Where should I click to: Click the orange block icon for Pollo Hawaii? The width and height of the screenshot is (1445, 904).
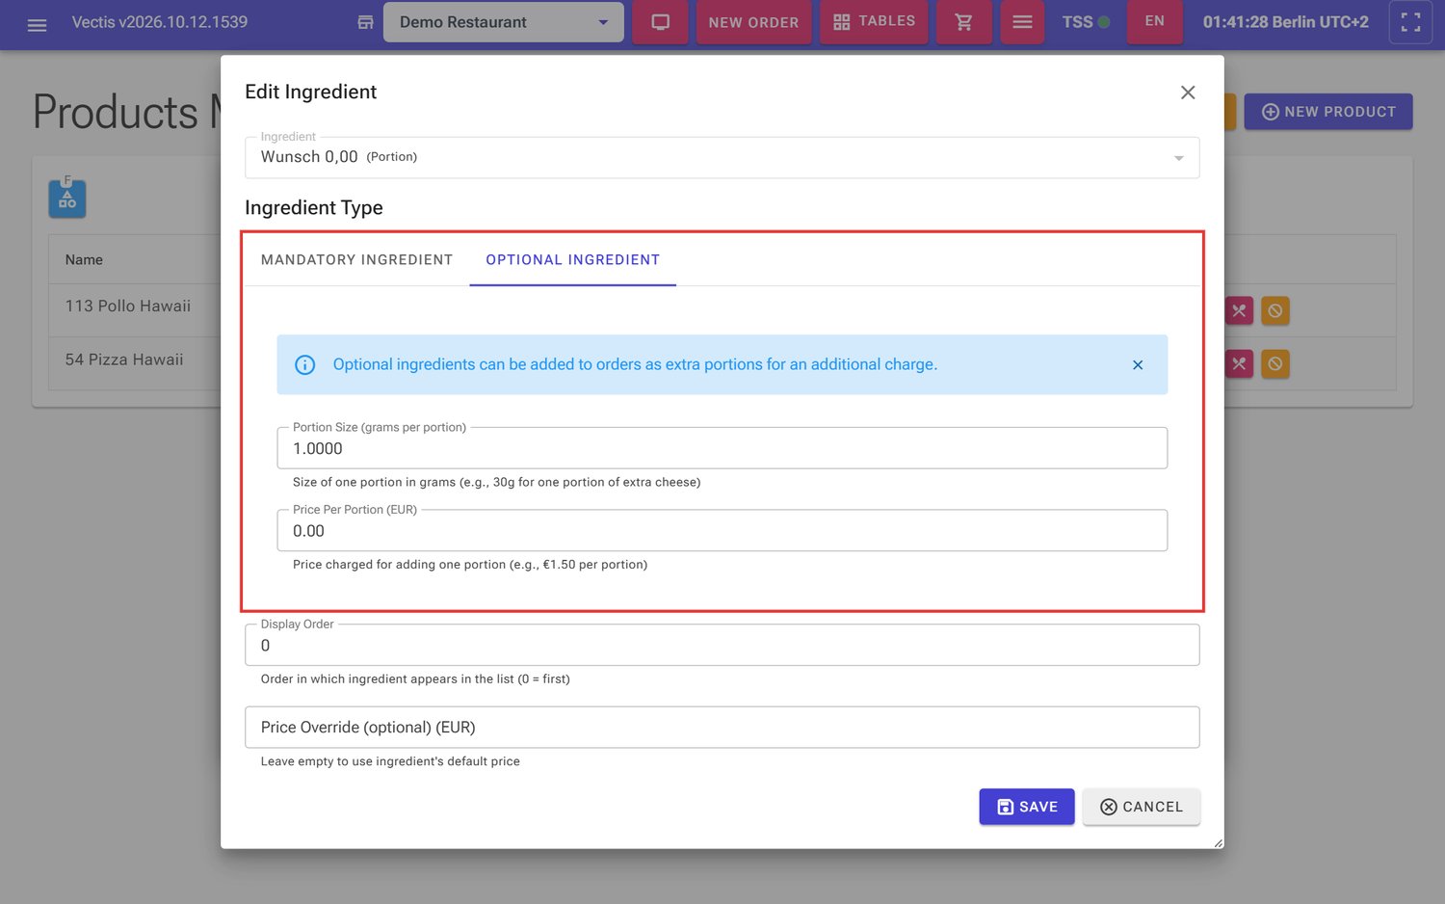1275,310
